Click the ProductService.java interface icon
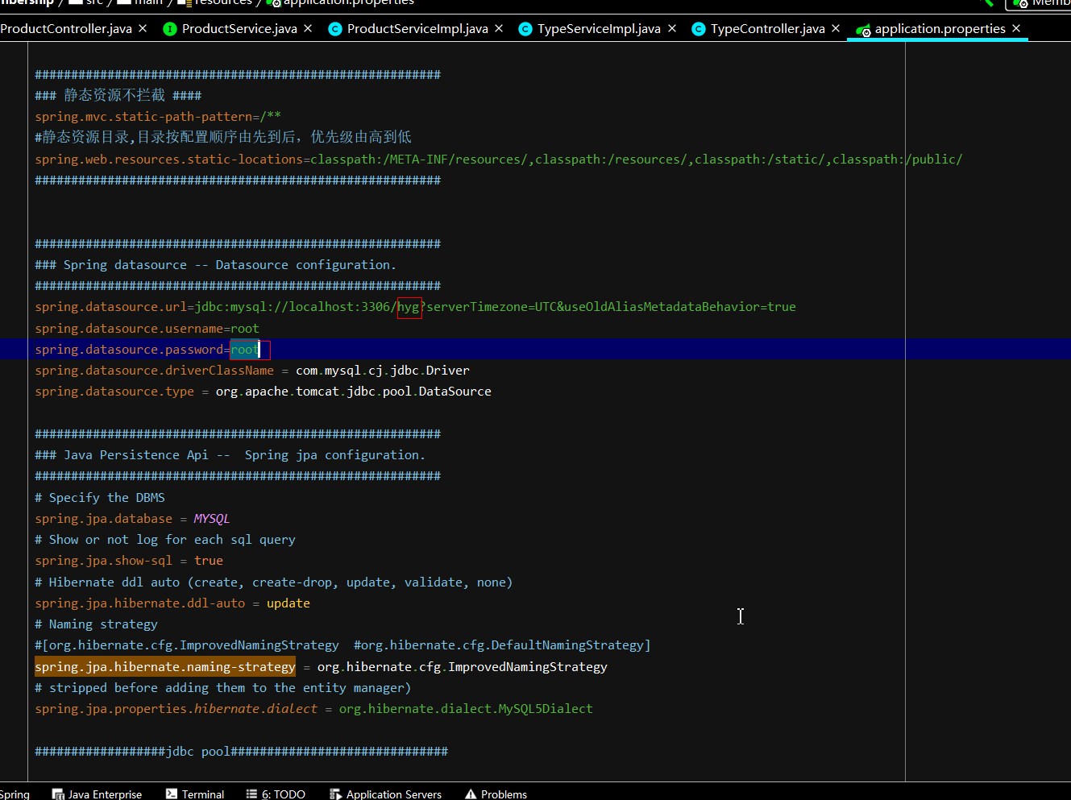Viewport: 1071px width, 800px height. [x=170, y=29]
